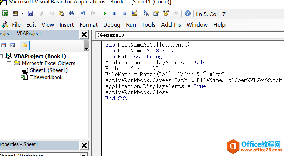Image resolution: width=284 pixels, height=156 pixels.
Task: Select ThisWorkbook in the project tree
Action: [x=46, y=77]
